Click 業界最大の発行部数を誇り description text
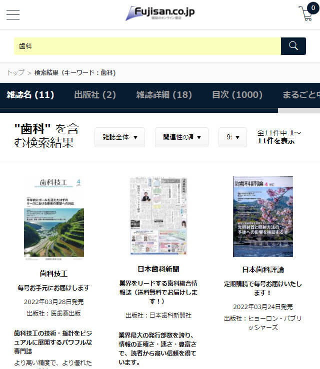 pyautogui.click(x=157, y=349)
